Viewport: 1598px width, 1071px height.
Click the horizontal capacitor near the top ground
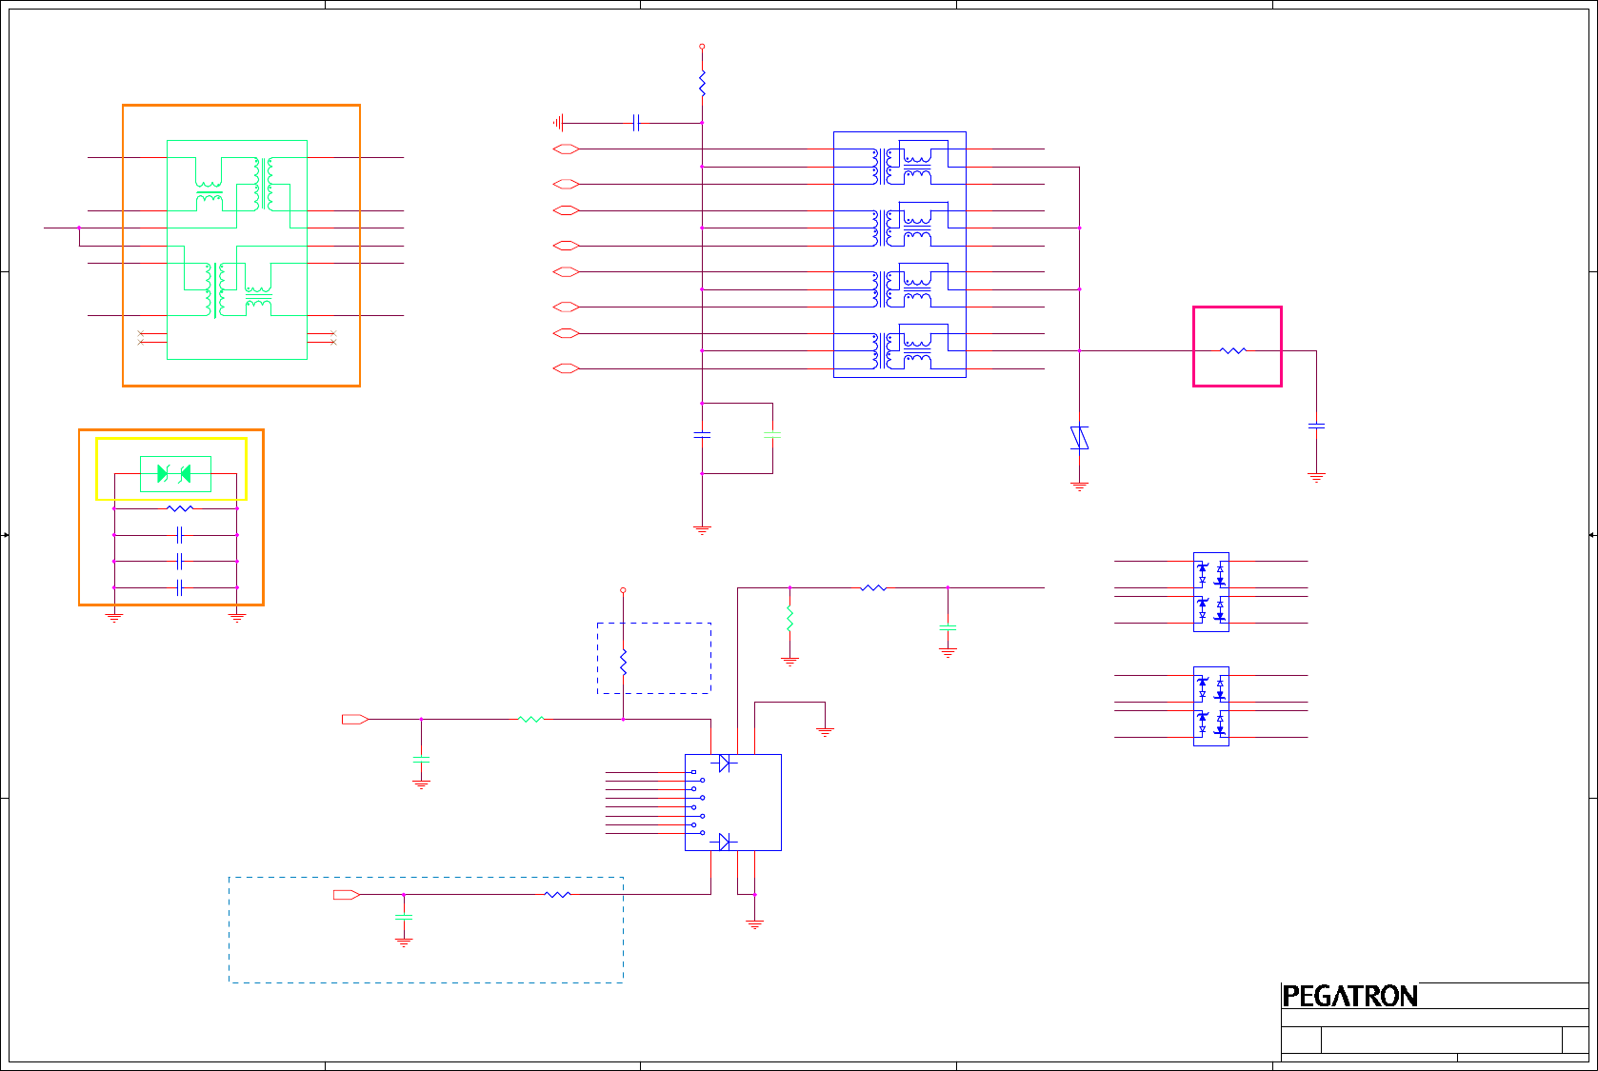636,123
